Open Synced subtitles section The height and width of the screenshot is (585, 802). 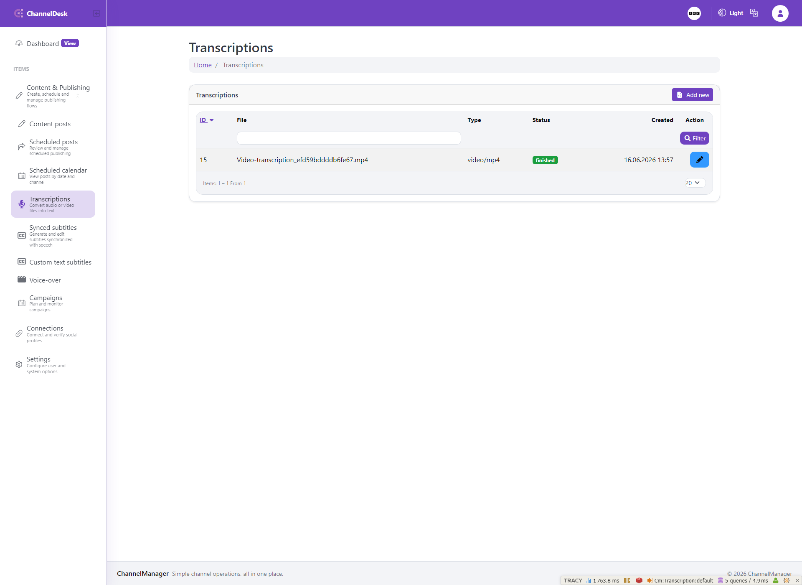click(53, 236)
